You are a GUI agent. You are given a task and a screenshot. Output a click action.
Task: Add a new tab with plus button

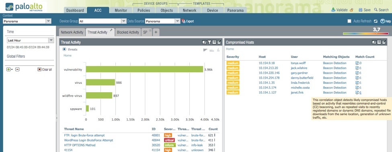point(156,32)
